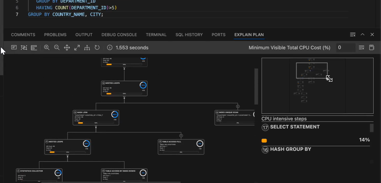Screen dimensions: 381x183
Task: Click the tree layout icon in the toolbar
Action: coord(87,47)
